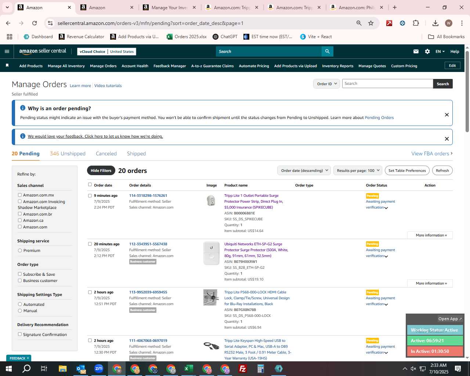Switch to the Canceled orders tab
The height and width of the screenshot is (376, 470).
(x=106, y=153)
